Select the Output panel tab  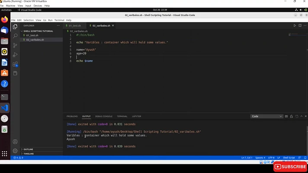click(x=86, y=116)
